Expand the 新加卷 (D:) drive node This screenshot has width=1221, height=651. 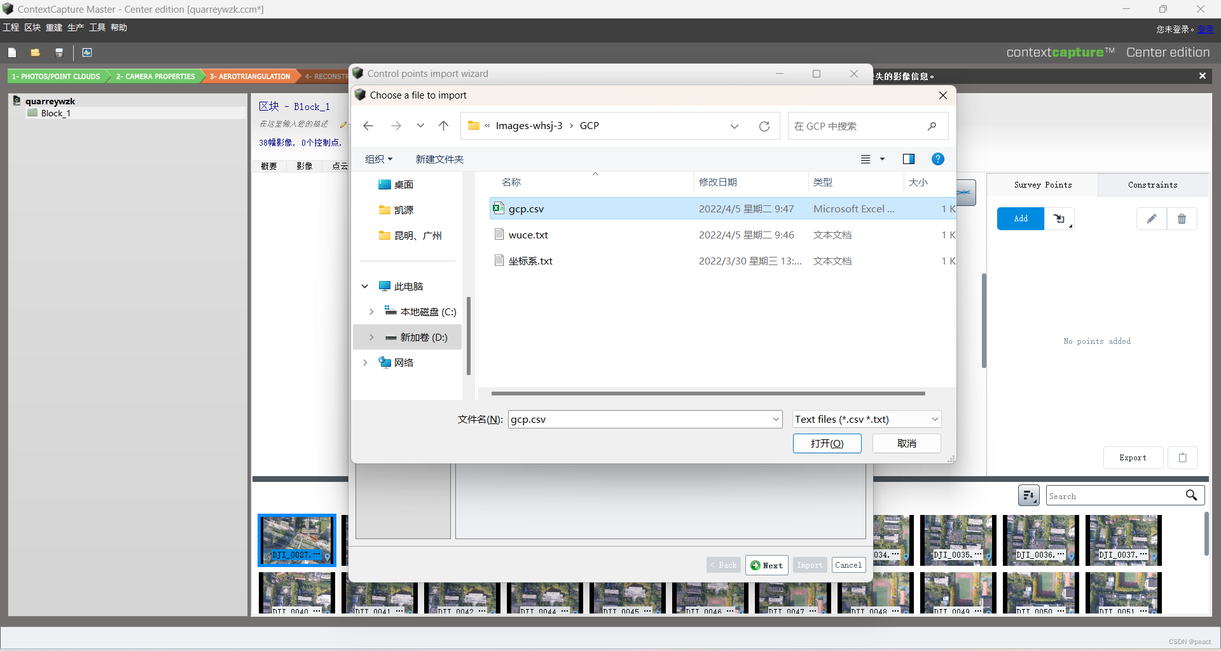coord(371,337)
